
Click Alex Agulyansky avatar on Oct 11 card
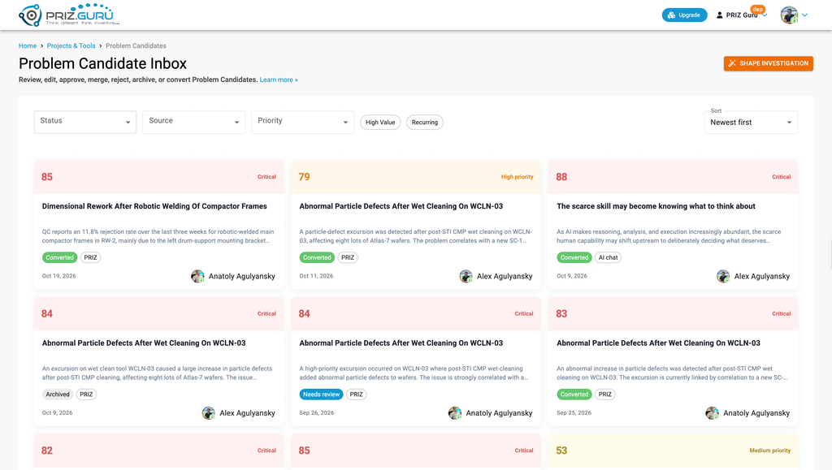point(466,276)
